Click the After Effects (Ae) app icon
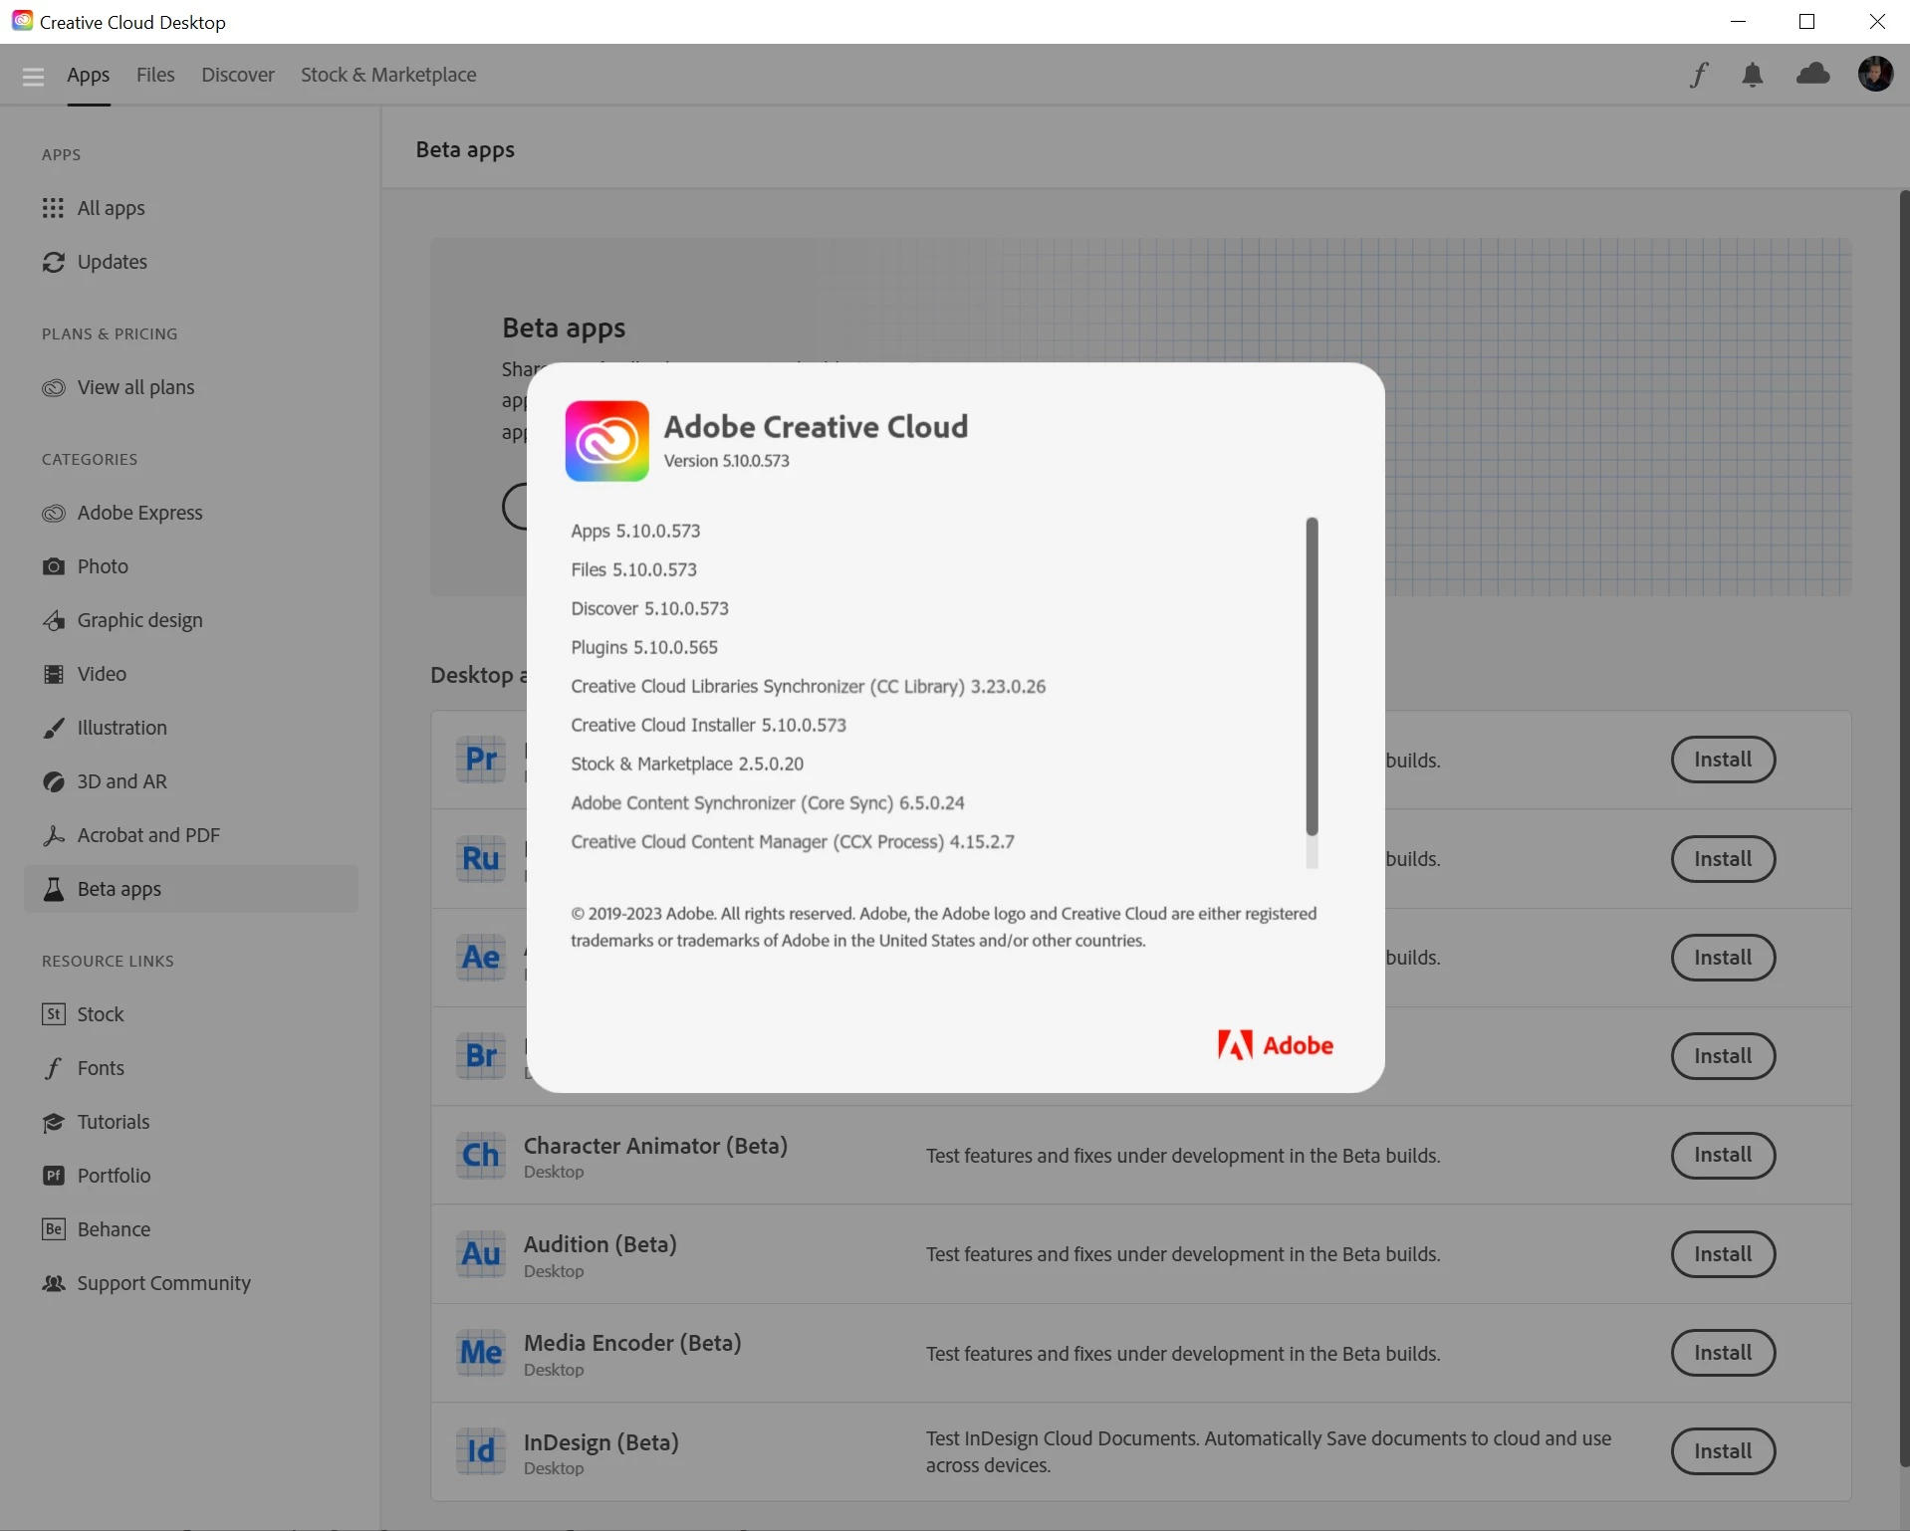 tap(481, 957)
